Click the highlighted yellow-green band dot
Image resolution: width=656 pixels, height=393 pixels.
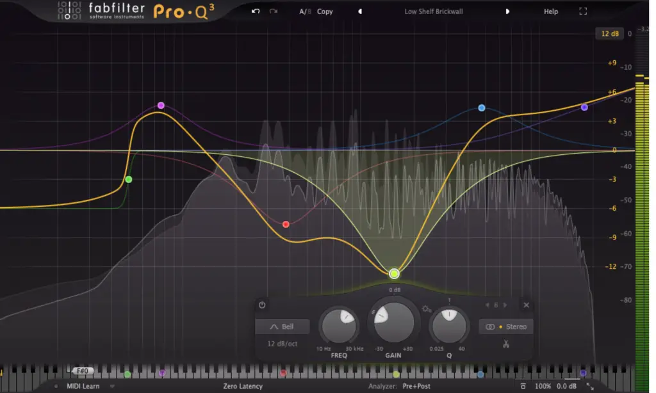click(394, 274)
